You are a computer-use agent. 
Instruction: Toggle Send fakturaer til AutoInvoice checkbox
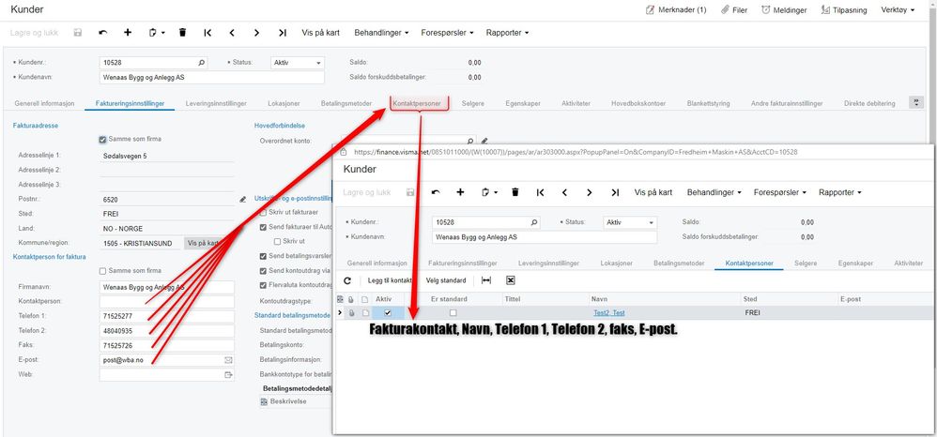click(x=263, y=227)
